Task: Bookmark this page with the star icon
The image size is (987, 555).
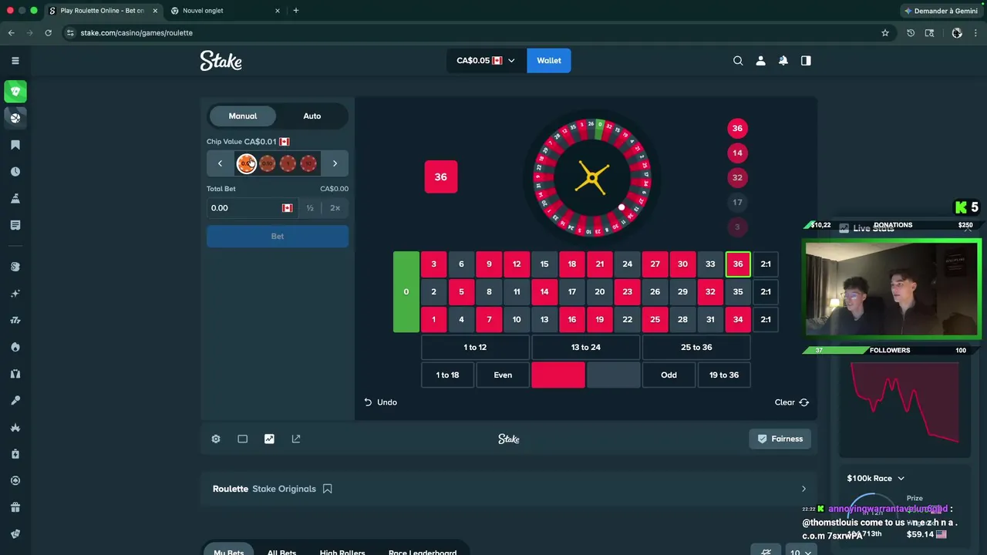Action: 885,32
